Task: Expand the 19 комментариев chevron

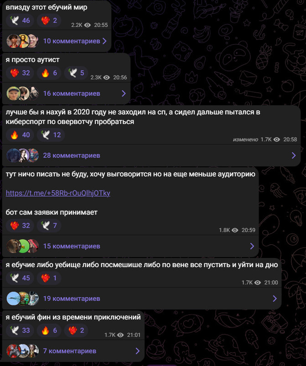Action: pyautogui.click(x=275, y=299)
